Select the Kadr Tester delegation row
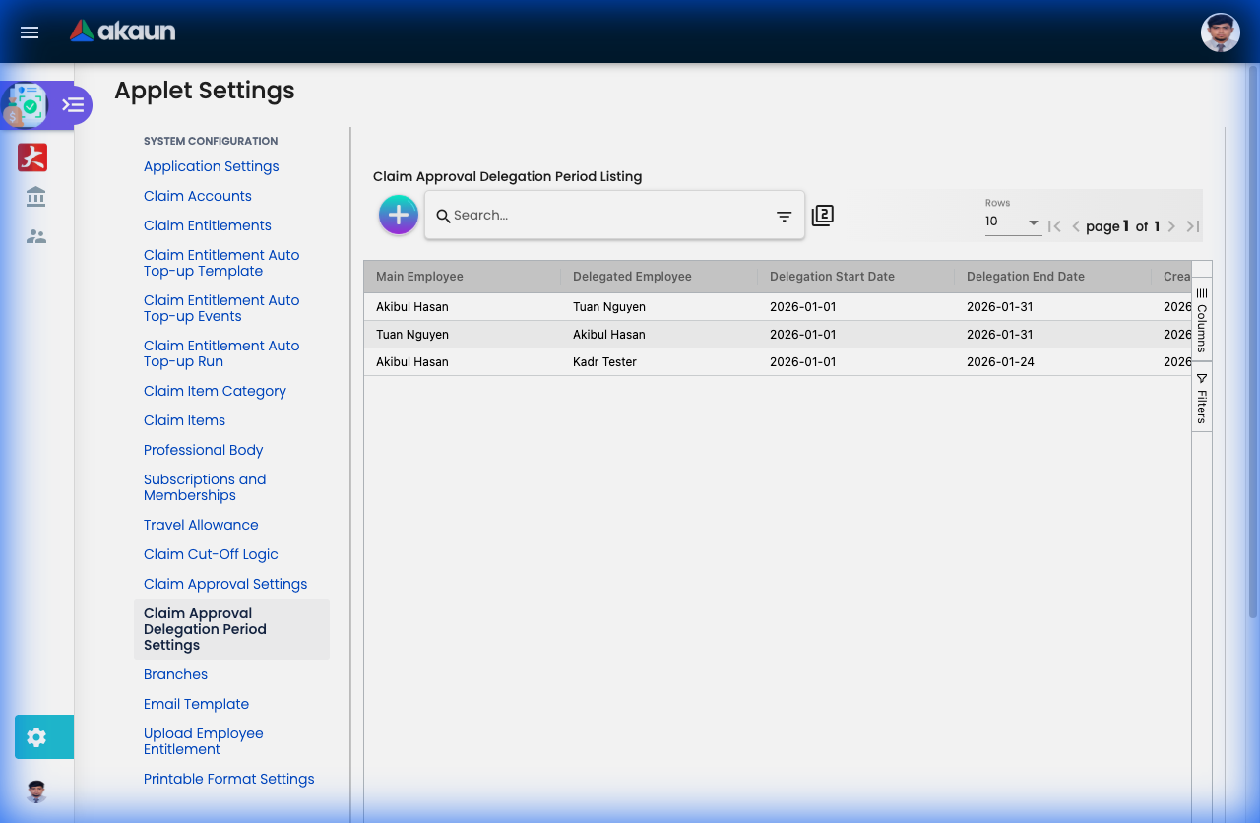Image resolution: width=1260 pixels, height=823 pixels. tap(604, 362)
